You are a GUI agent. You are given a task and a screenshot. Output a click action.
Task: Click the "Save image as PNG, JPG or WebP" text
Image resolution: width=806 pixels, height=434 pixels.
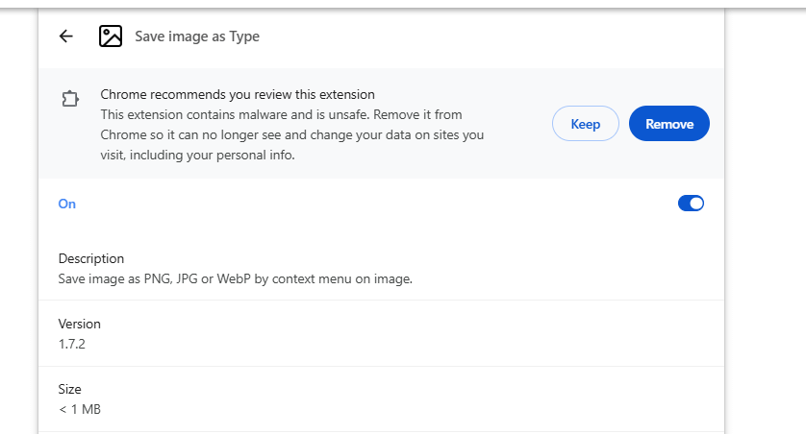click(x=235, y=279)
